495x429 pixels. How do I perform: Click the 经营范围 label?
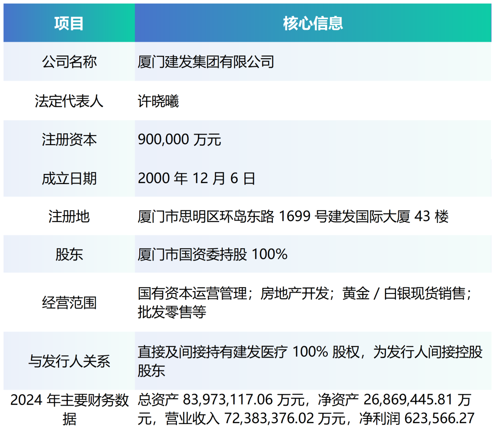(x=69, y=303)
